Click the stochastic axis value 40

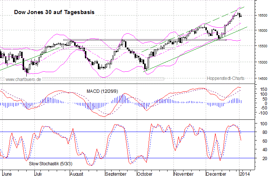[265, 150]
